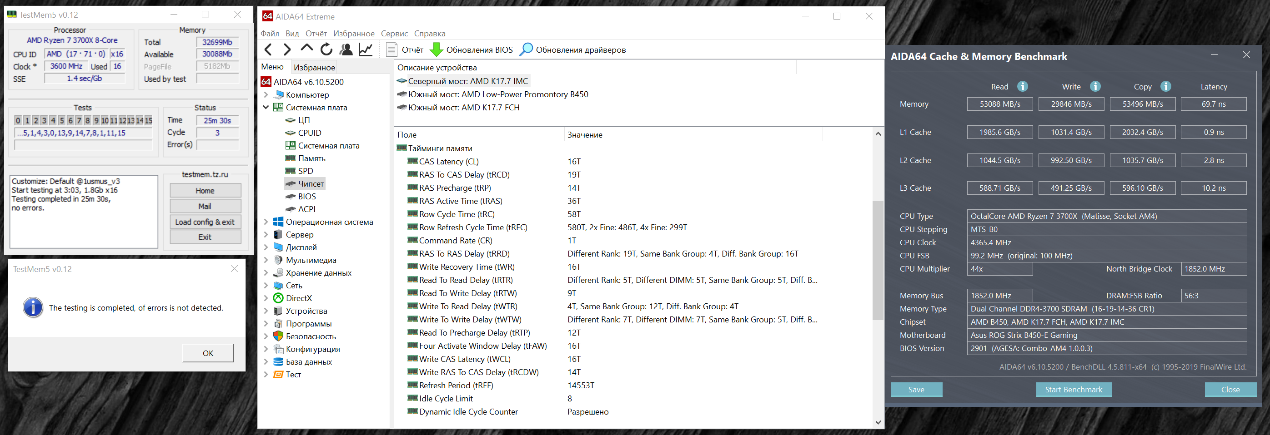Viewport: 1270px width, 435px height.
Task: Go back with the AIDA64 toolbar arrow
Action: click(x=268, y=49)
